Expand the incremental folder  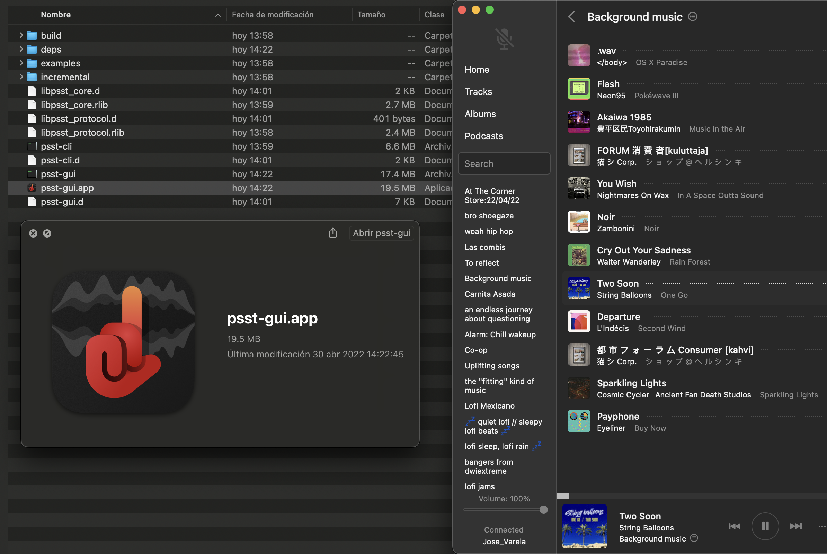pyautogui.click(x=21, y=77)
